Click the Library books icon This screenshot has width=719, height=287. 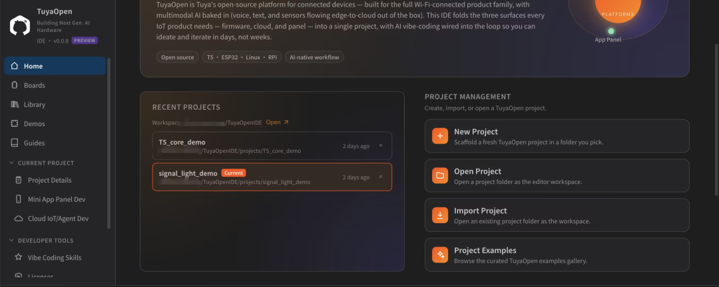[x=15, y=104]
